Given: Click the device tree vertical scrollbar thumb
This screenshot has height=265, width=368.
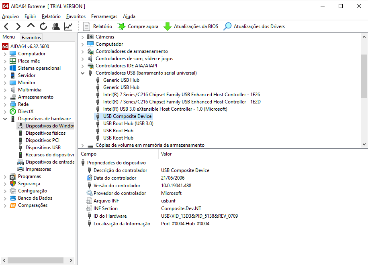Looking at the screenshot, I should point(364,76).
